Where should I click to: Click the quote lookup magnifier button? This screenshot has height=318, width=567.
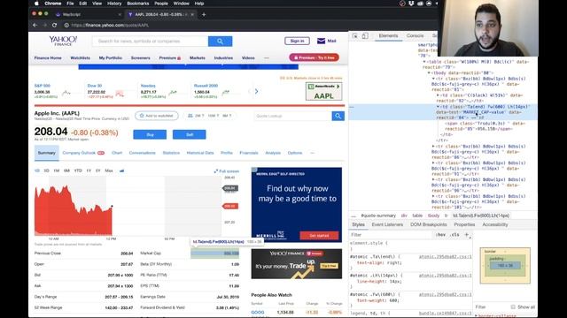pos(338,116)
